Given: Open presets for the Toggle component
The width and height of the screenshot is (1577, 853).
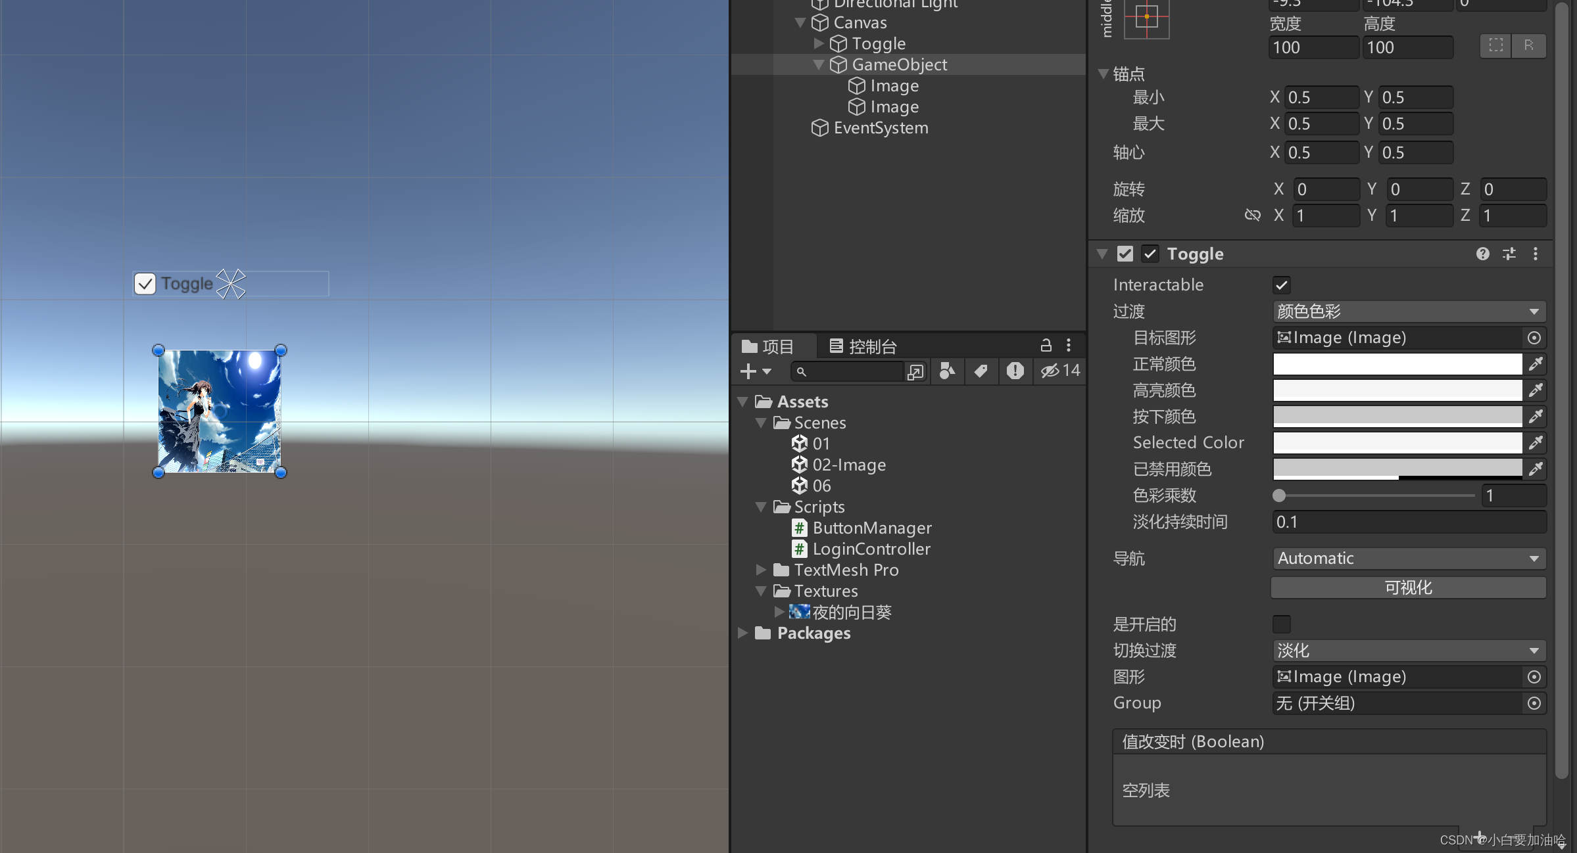Looking at the screenshot, I should click(1509, 254).
